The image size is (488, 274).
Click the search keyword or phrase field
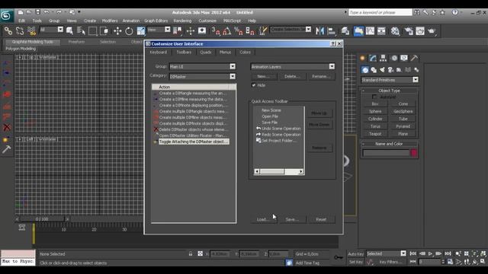click(x=380, y=12)
